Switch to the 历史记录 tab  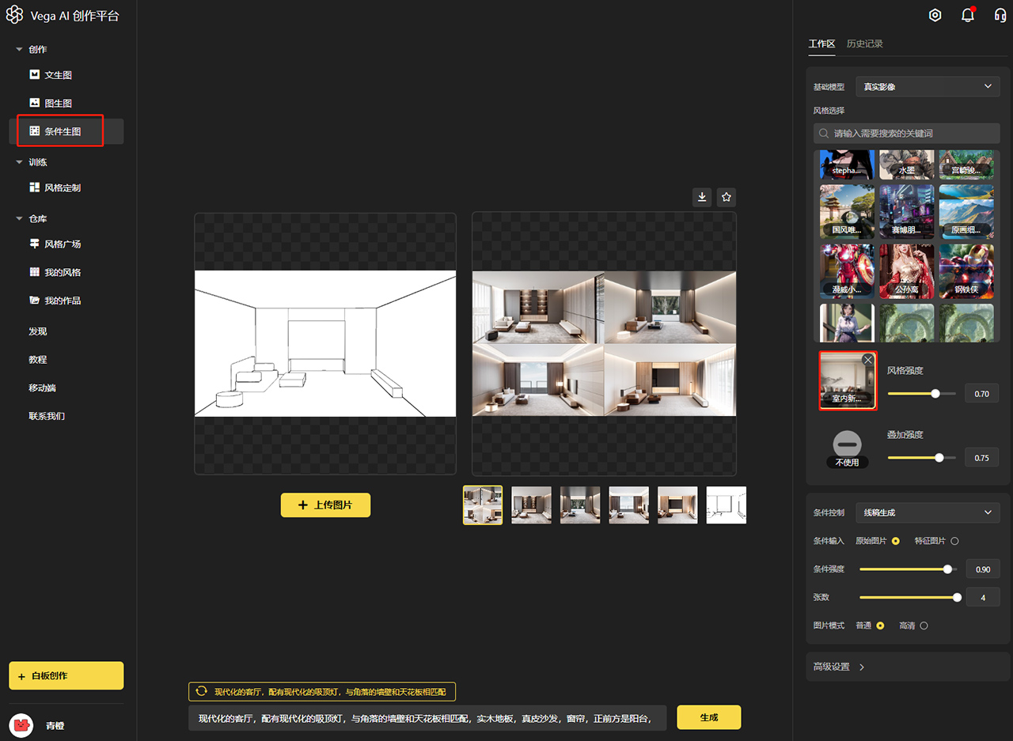[x=864, y=43]
